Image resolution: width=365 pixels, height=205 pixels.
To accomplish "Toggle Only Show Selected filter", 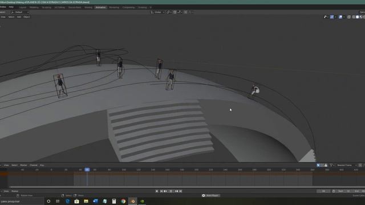I will 318,165.
